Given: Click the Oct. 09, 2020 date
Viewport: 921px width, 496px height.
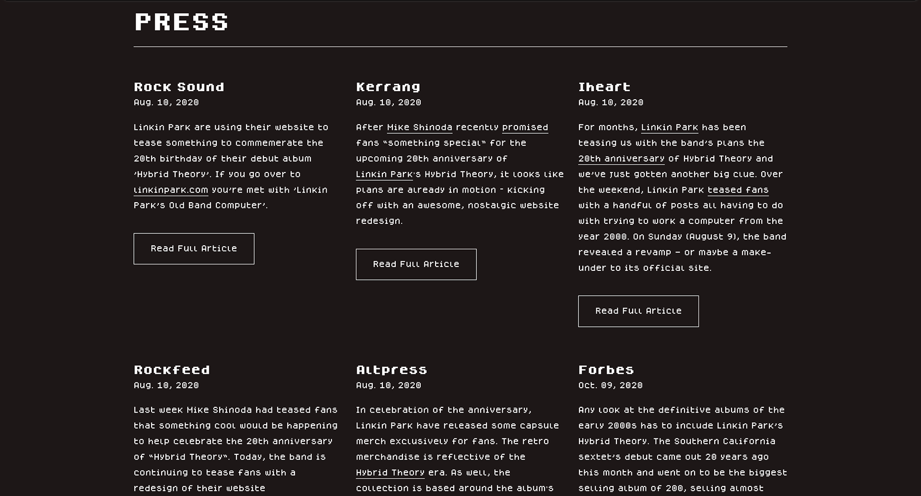Looking at the screenshot, I should 610,385.
